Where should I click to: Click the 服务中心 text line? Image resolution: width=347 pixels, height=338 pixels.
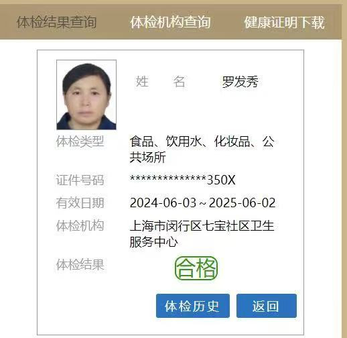pyautogui.click(x=154, y=242)
